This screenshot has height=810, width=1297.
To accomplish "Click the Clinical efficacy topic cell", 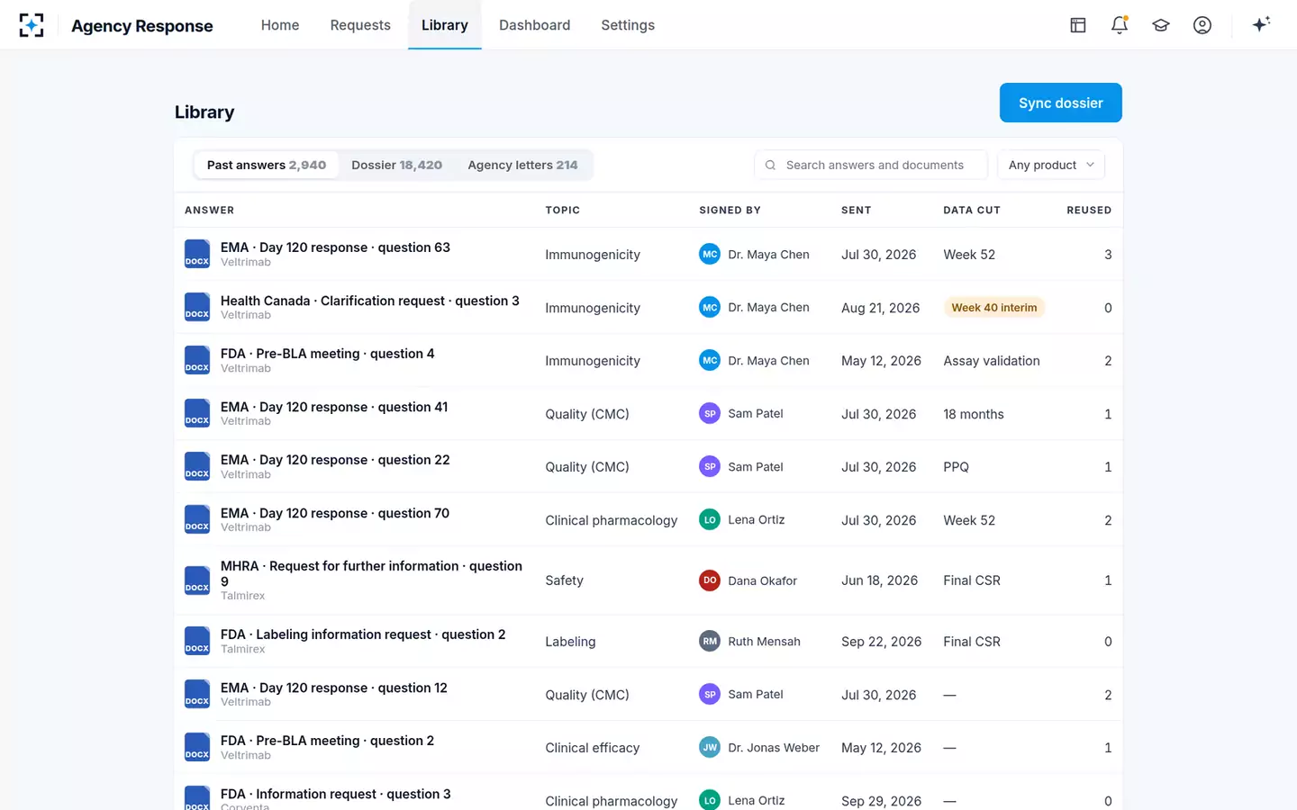I will pyautogui.click(x=593, y=748).
